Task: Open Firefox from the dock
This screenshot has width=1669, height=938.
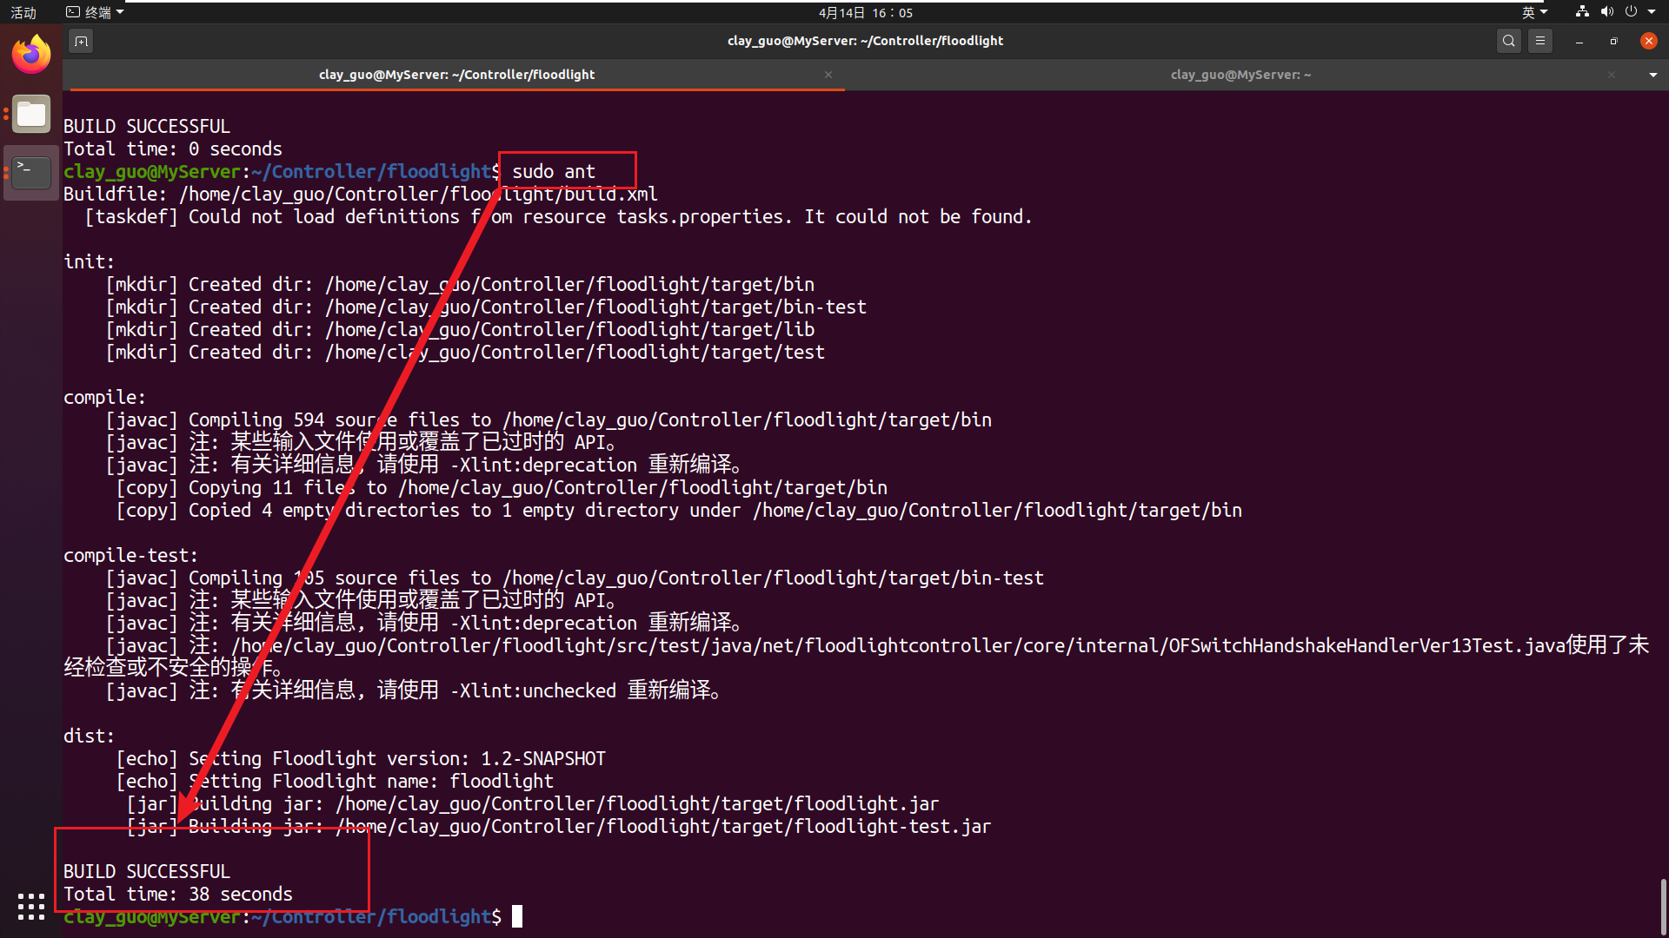Action: coord(30,54)
